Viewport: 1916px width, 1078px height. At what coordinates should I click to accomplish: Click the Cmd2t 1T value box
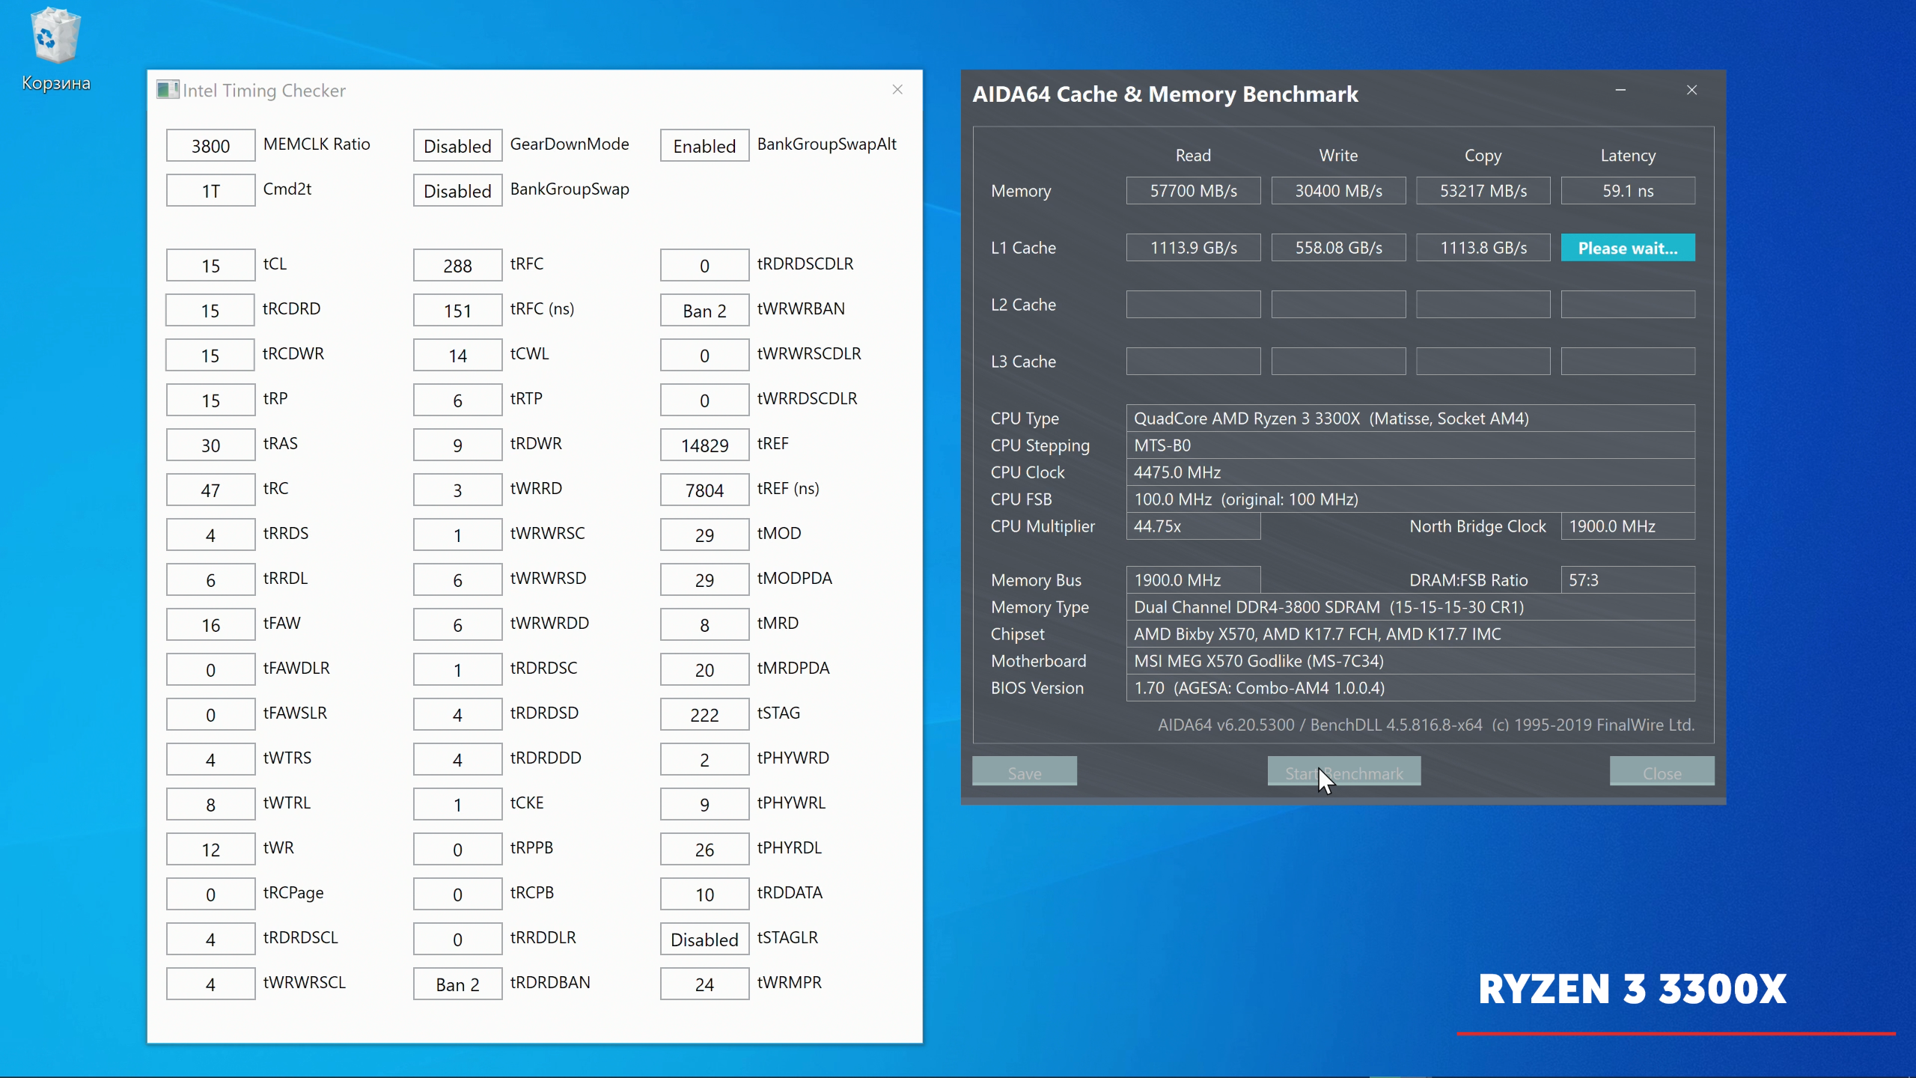210,190
